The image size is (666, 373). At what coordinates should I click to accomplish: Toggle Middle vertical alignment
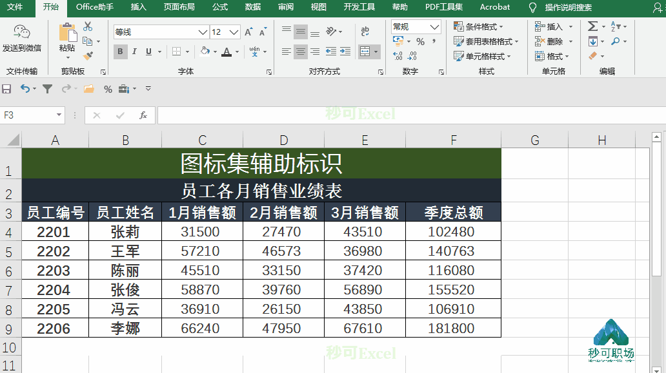click(301, 32)
